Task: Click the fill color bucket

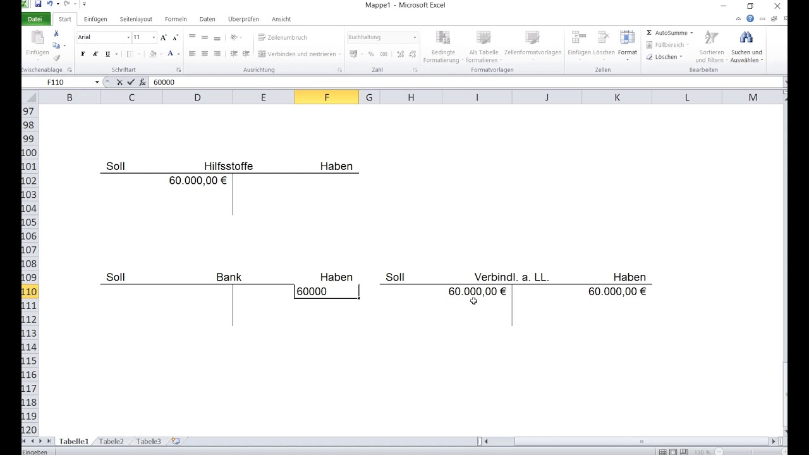Action: [x=152, y=54]
